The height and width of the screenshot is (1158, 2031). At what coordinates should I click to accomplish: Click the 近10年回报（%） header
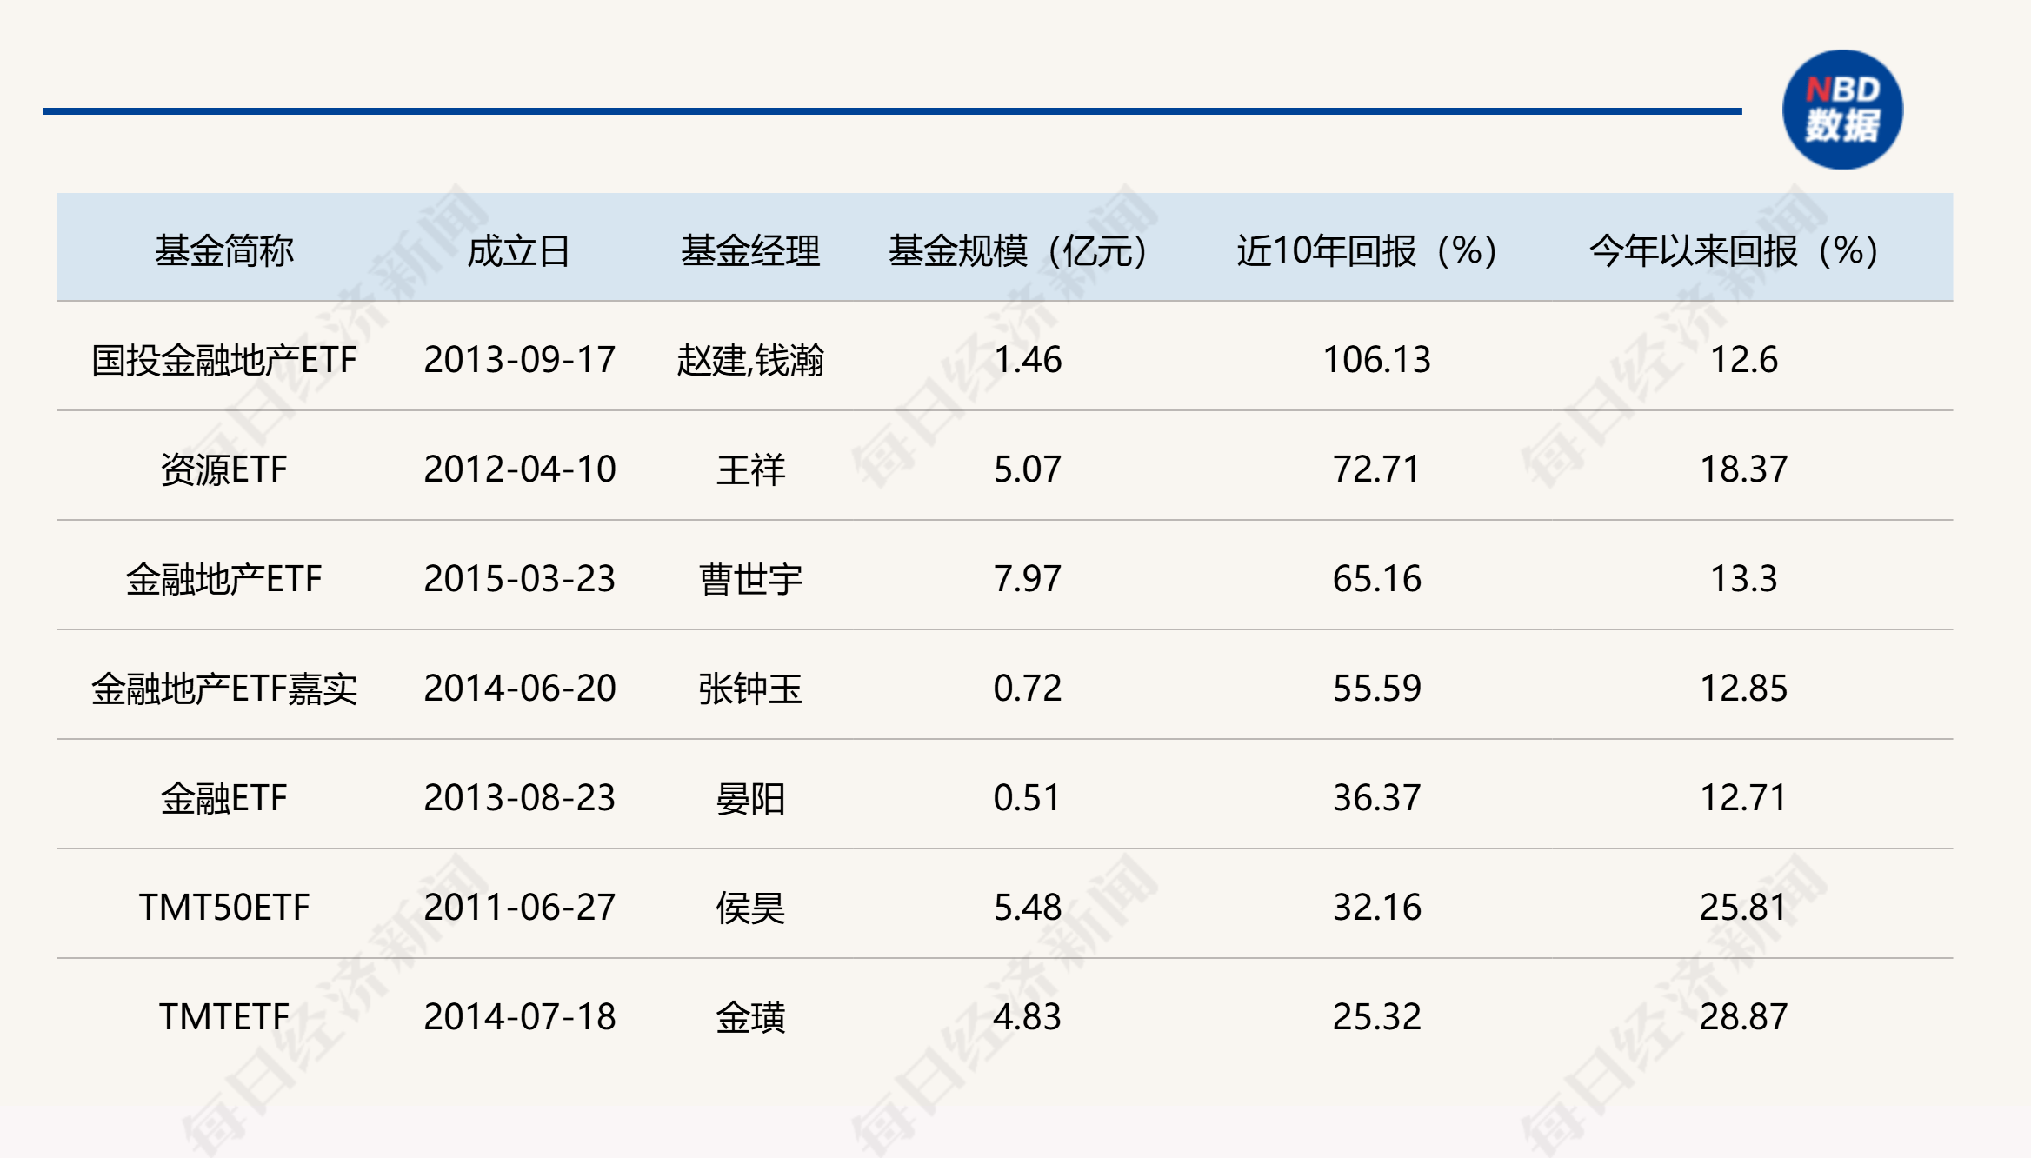[1366, 250]
